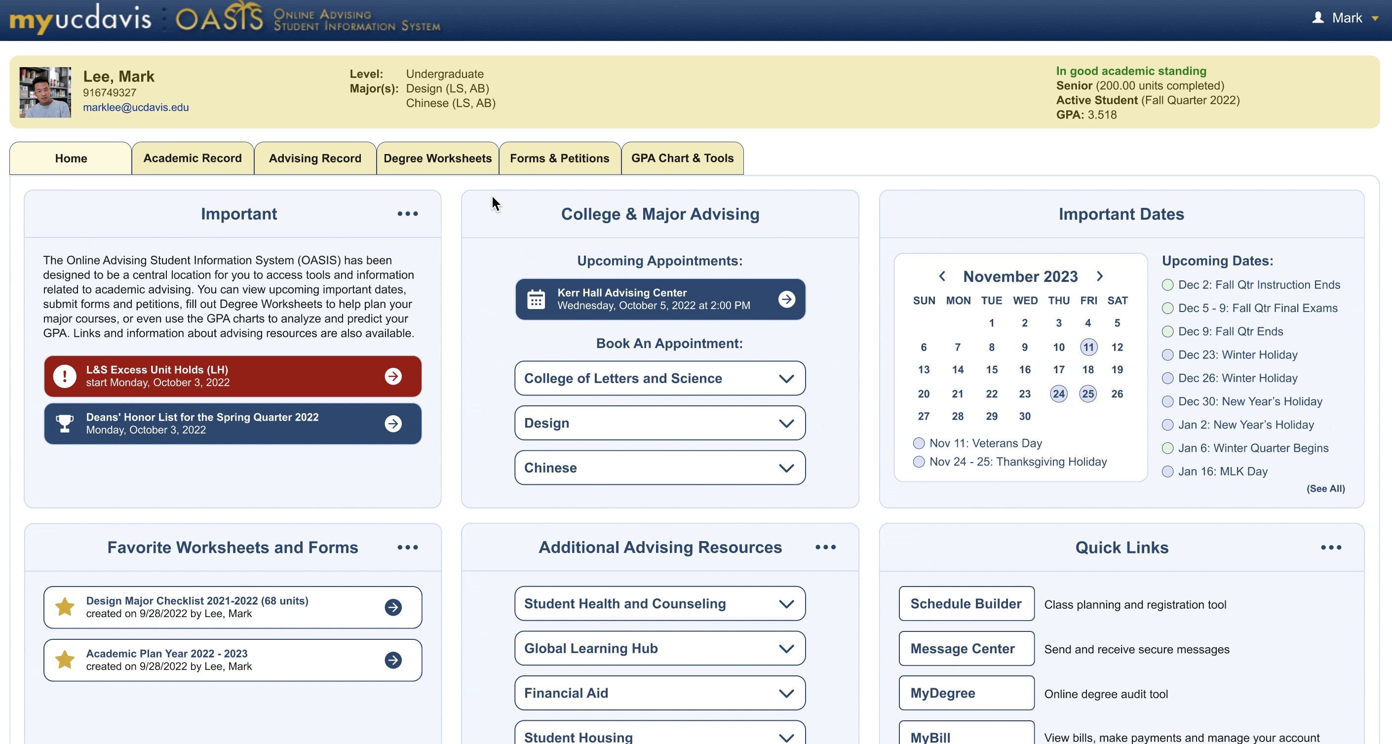Click the previous month arrow on calendar
1392x744 pixels.
click(942, 276)
